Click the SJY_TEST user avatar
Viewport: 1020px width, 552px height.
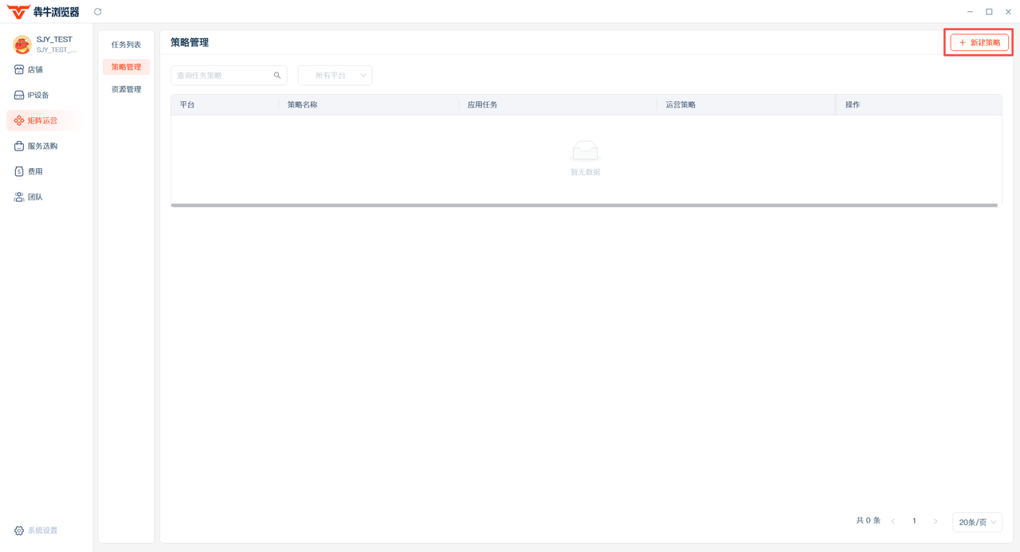22,44
